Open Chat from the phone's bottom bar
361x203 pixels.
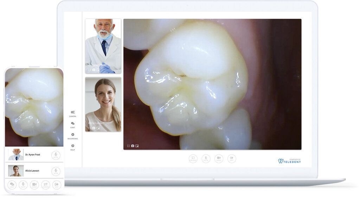pyautogui.click(x=12, y=184)
